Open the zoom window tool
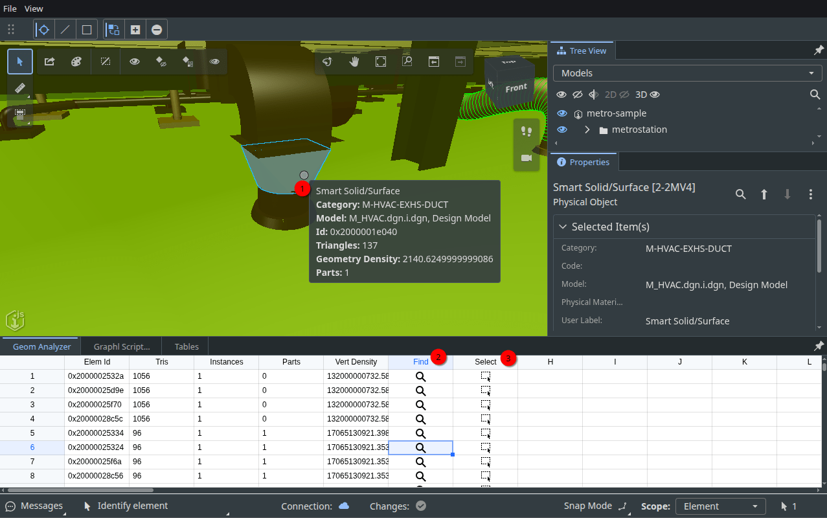Screen dimensions: 827x518 tap(407, 62)
